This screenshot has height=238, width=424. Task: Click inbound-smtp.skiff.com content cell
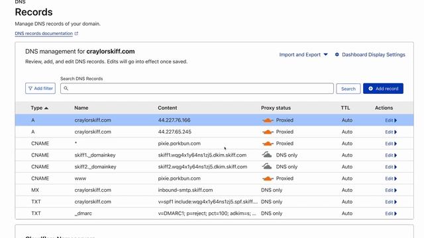click(185, 190)
